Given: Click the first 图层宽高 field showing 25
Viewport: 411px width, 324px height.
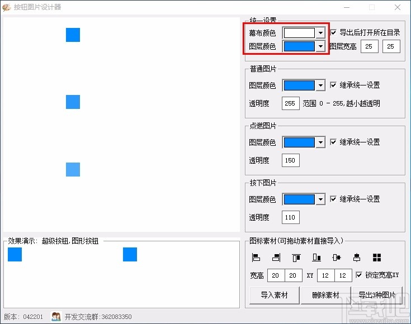Looking at the screenshot, I should (370, 46).
